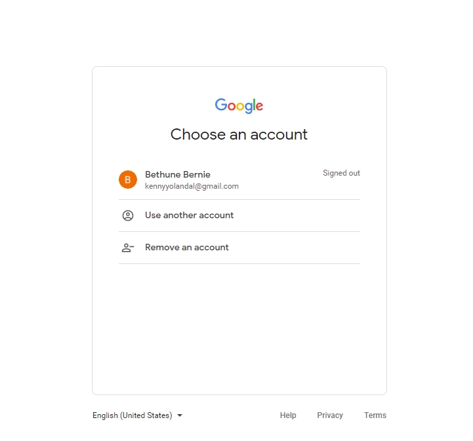Click the red "e" ending the Google logo

click(259, 107)
